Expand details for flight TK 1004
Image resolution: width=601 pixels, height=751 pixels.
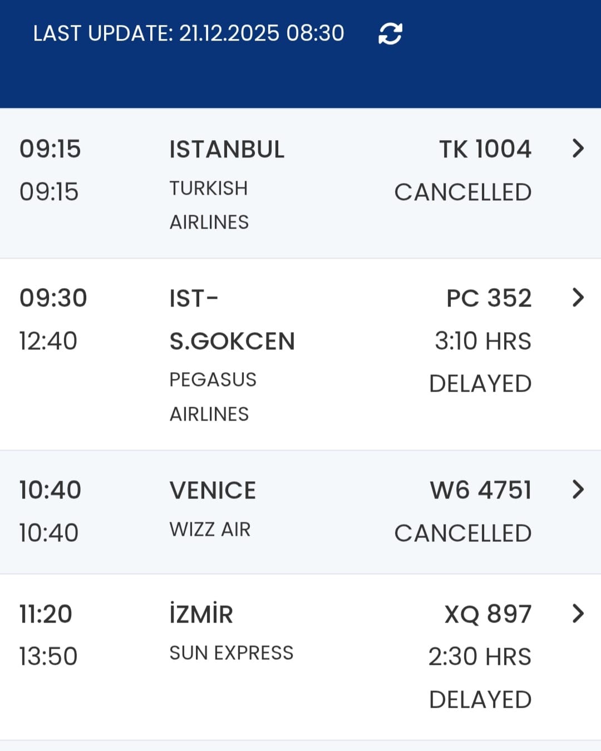(578, 149)
